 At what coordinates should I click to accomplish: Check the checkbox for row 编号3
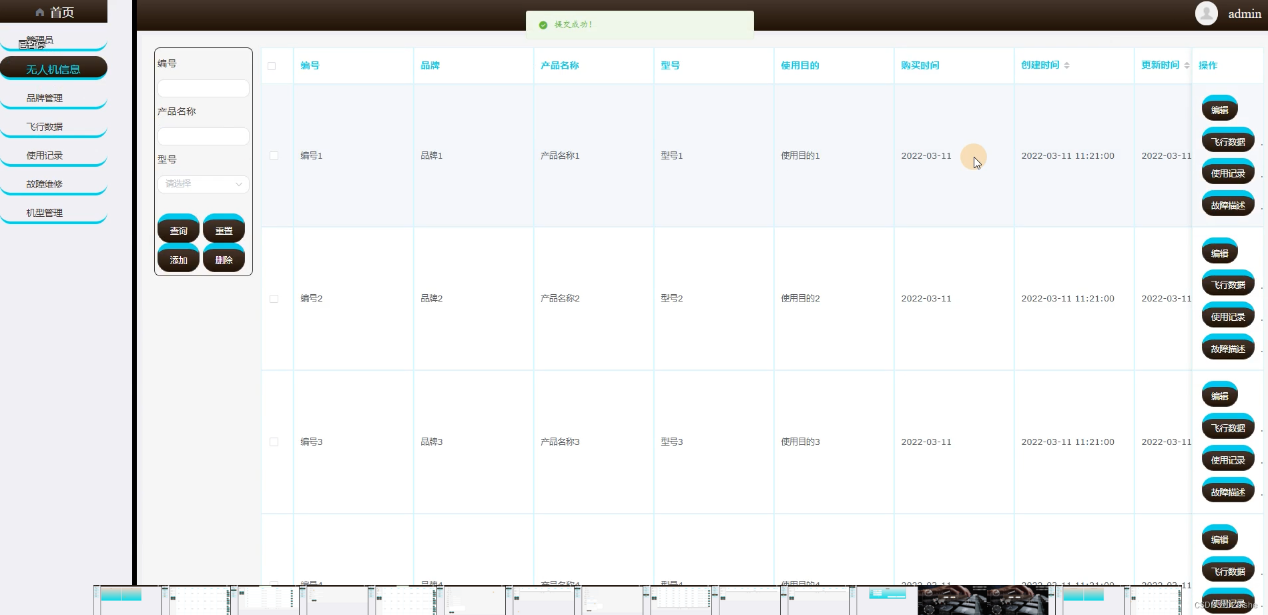coord(274,442)
